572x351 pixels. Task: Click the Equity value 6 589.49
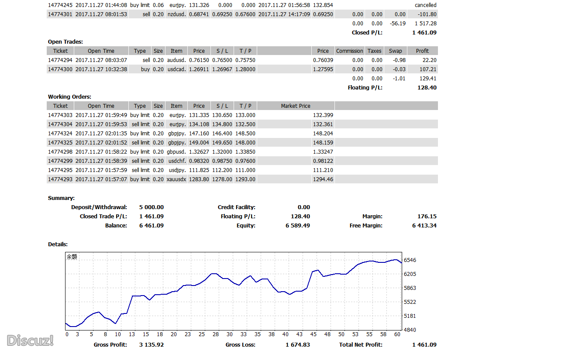(x=298, y=226)
